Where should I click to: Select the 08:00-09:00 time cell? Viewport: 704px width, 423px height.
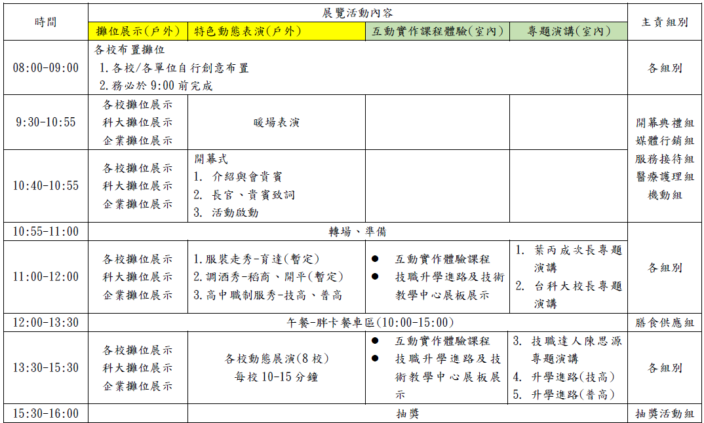tap(45, 67)
